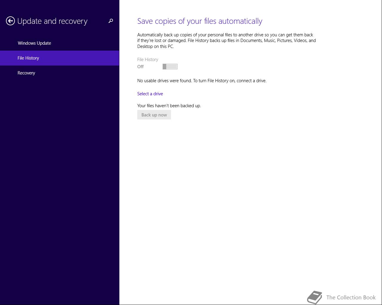Image resolution: width=382 pixels, height=305 pixels.
Task: Click the Off status label
Action: click(x=140, y=67)
